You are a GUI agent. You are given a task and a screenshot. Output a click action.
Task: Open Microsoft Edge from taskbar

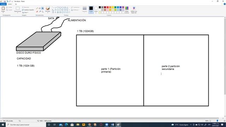point(66,125)
